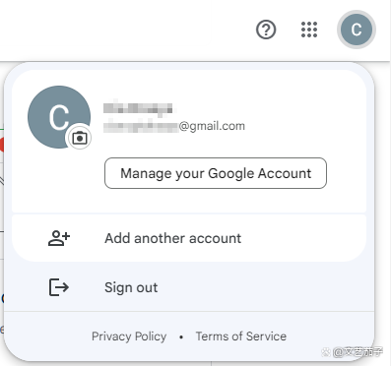
Task: Click the red marker peeking behind the panel
Action: pyautogui.click(x=2, y=146)
